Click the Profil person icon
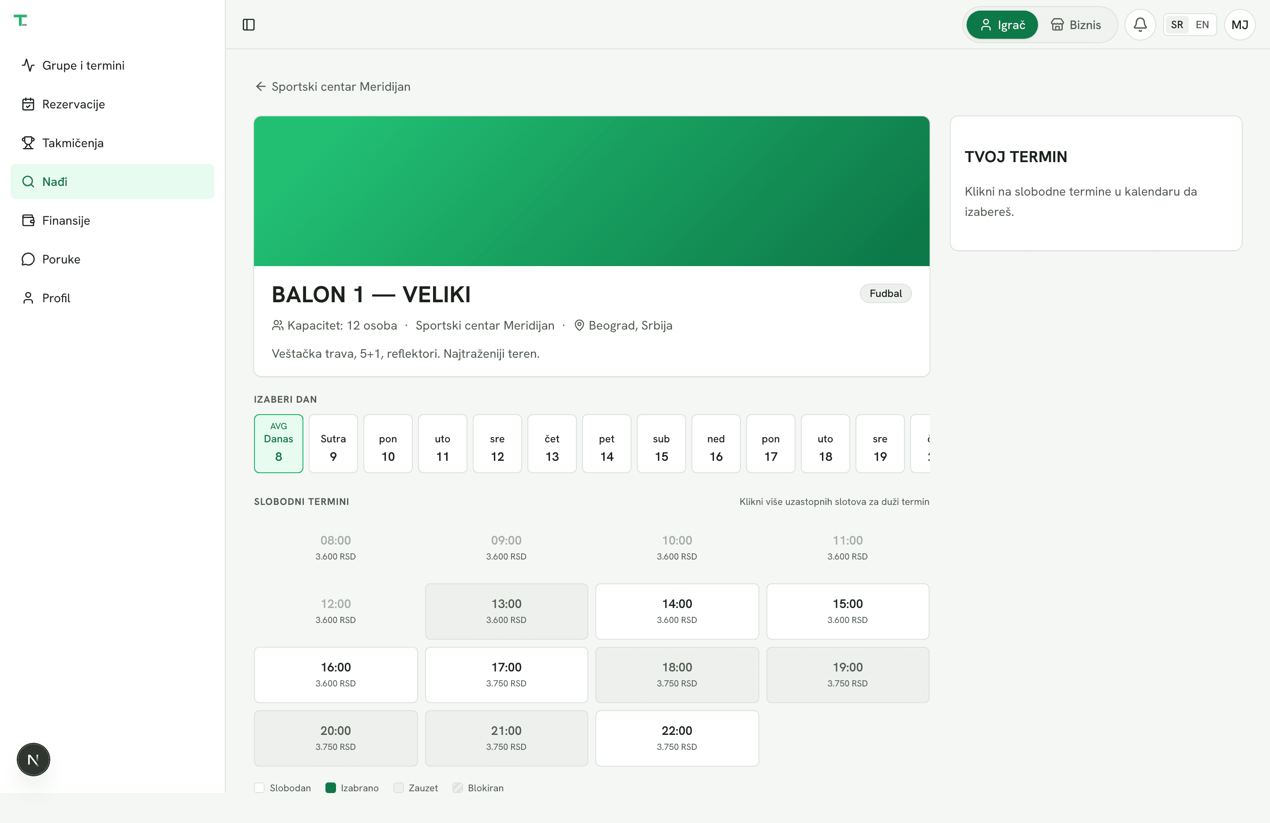Screen dimensions: 1270x823 pyautogui.click(x=28, y=298)
